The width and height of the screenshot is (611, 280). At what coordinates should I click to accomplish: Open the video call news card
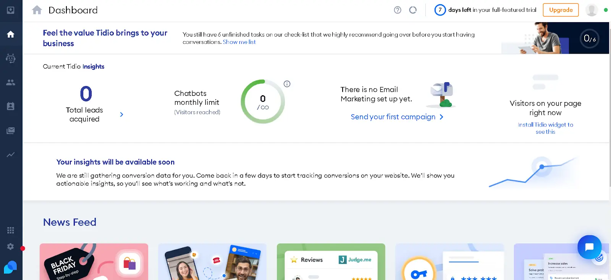212,262
